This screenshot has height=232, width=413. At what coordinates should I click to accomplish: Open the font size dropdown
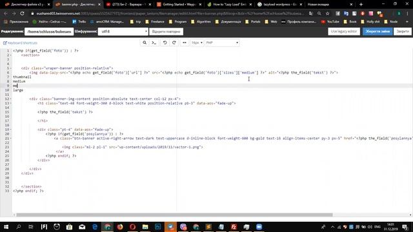[x=197, y=43]
